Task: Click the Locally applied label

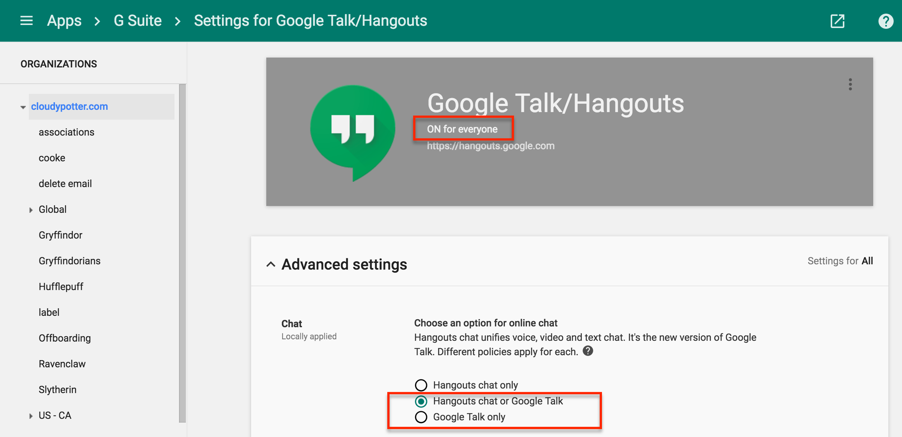Action: (309, 336)
